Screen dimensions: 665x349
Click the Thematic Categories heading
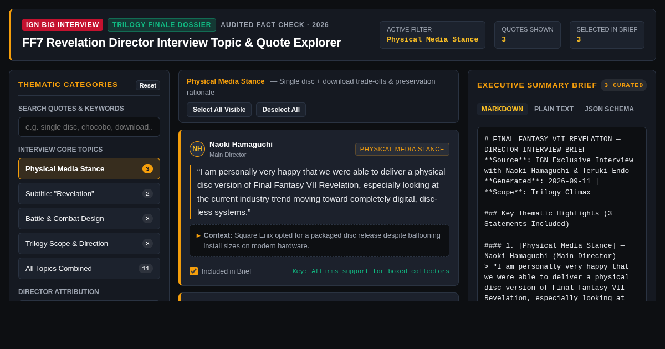click(68, 85)
